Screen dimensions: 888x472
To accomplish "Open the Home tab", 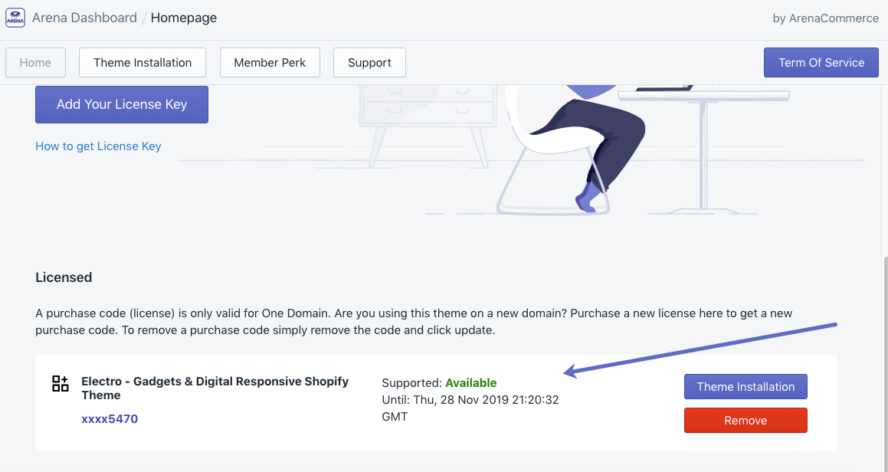I will pyautogui.click(x=35, y=62).
